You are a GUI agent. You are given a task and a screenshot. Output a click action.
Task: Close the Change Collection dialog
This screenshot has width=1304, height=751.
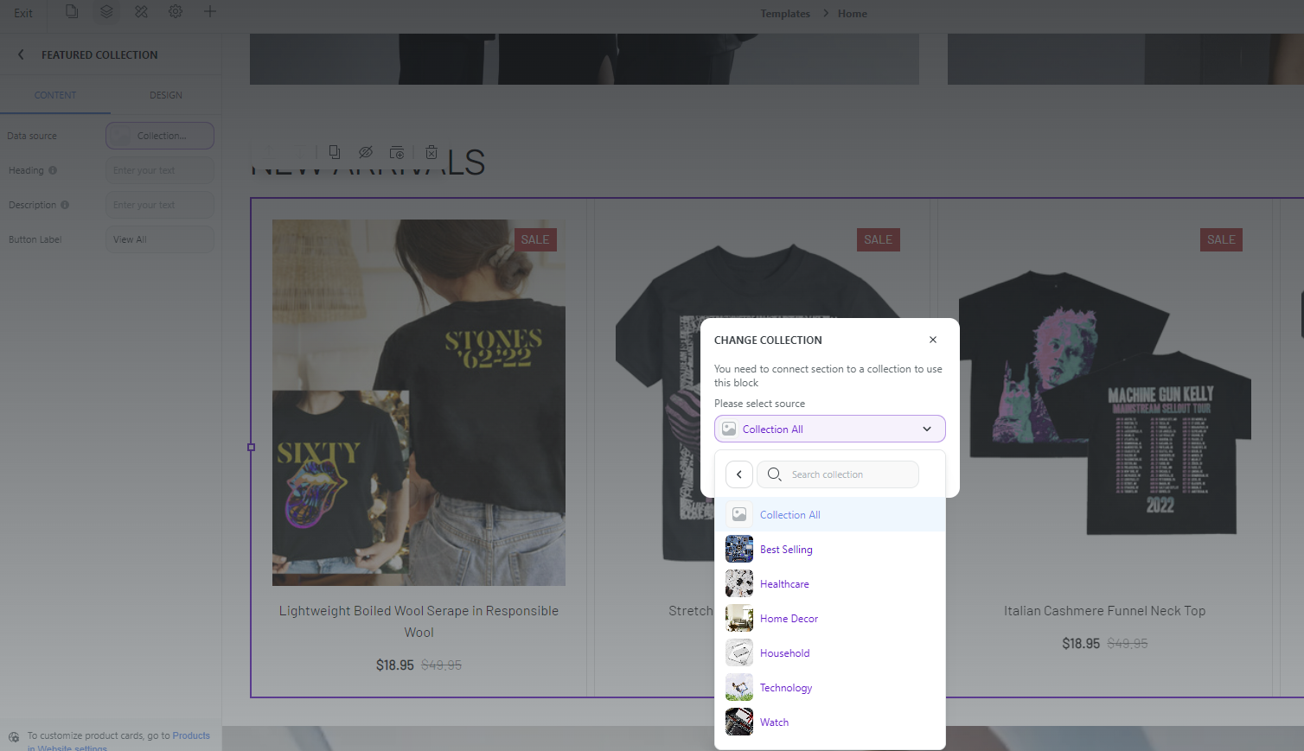pos(933,340)
